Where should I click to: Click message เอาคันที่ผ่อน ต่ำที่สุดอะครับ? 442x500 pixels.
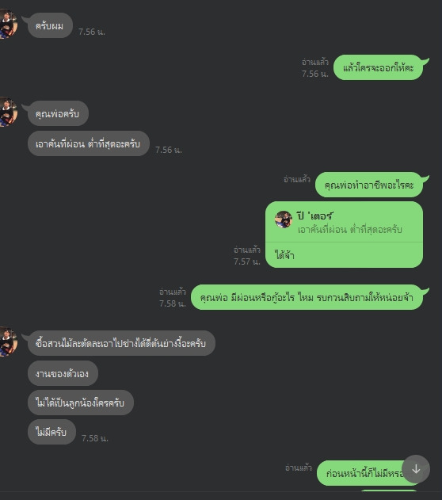click(x=89, y=143)
